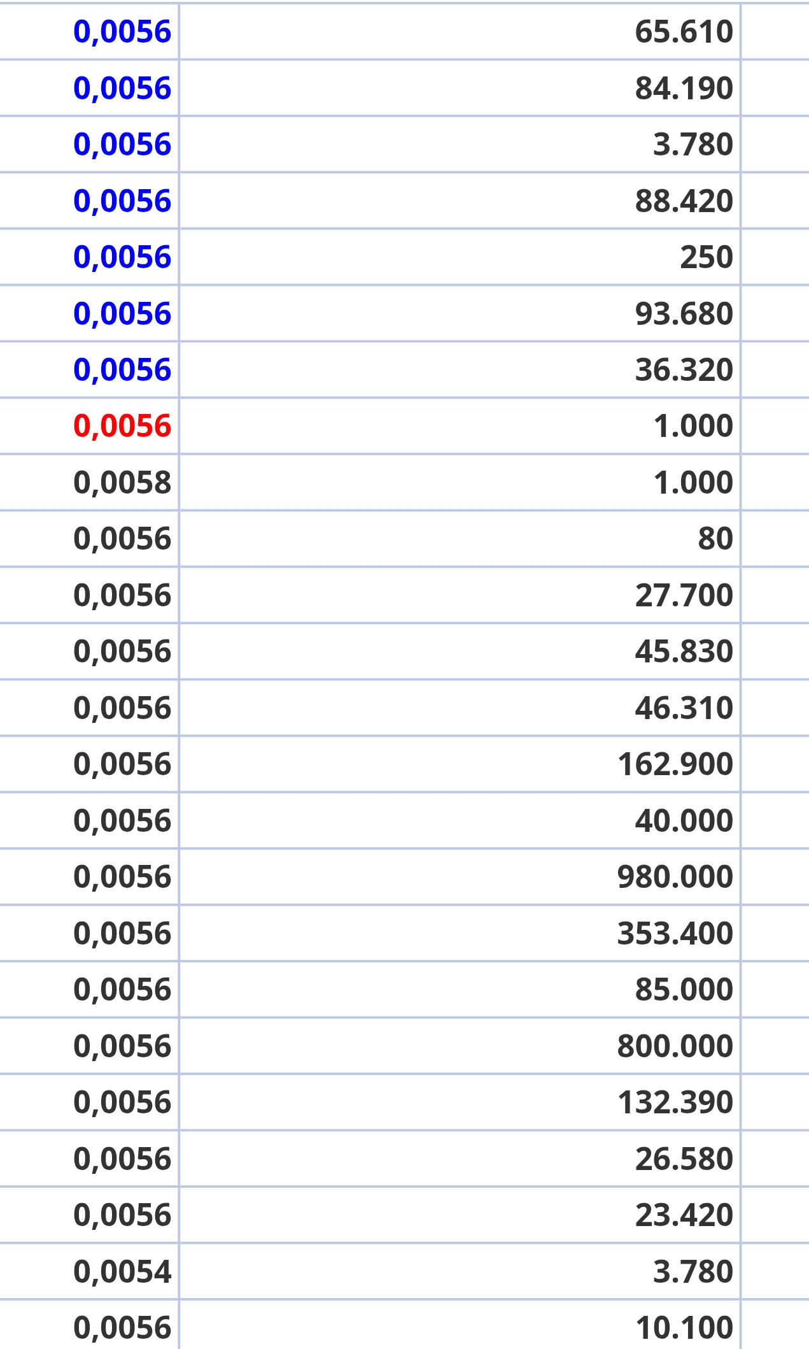This screenshot has height=1349, width=809.
Task: Select the 0,0054 price cell
Action: [x=122, y=1271]
